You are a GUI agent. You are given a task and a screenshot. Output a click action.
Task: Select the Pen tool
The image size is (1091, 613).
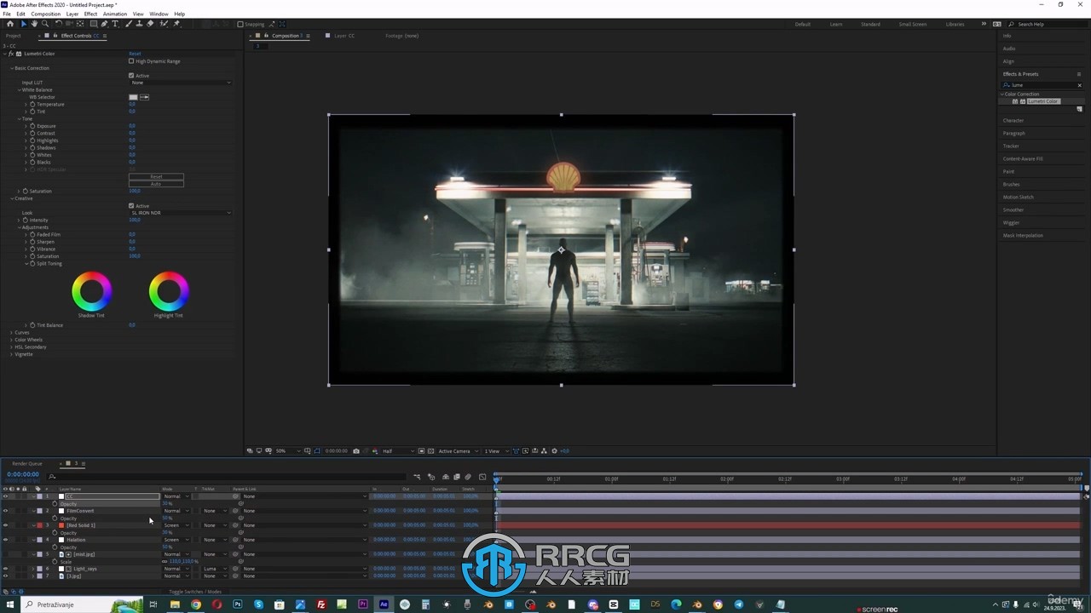point(104,24)
